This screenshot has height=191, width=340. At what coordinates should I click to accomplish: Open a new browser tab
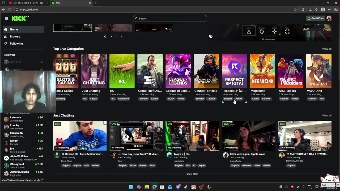point(96,3)
